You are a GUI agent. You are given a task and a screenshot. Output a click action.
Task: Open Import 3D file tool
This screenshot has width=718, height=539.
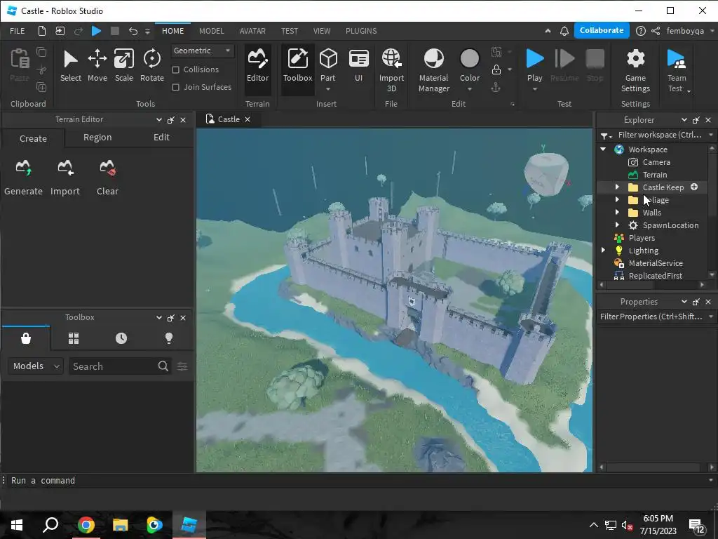click(x=391, y=71)
